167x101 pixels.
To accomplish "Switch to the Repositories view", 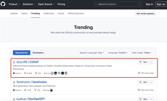I will 21,53.
